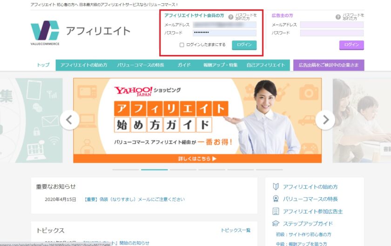Open the バリューコマースの特長 menu item

coord(141,65)
